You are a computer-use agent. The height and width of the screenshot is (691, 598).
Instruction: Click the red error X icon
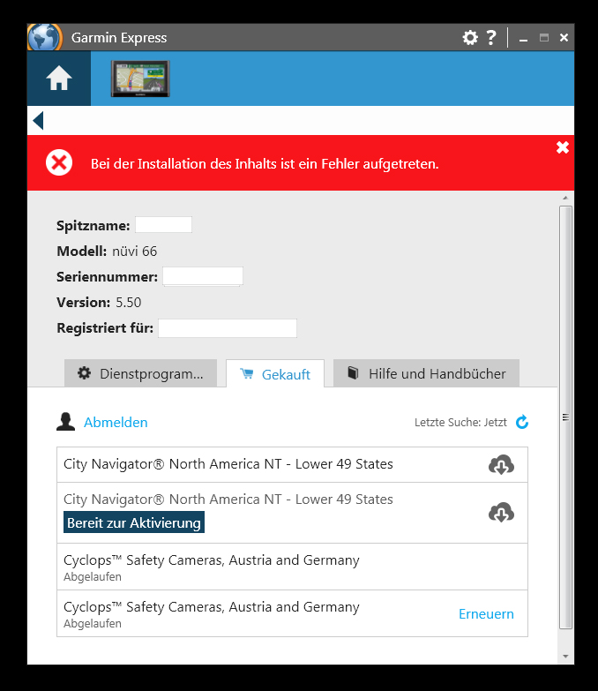pyautogui.click(x=59, y=162)
